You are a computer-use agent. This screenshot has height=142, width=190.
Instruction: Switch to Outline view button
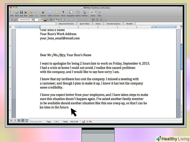click(x=15, y=120)
